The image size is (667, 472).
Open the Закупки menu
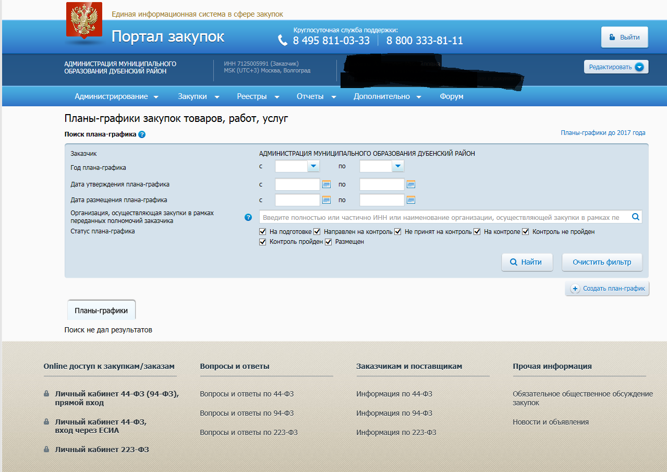198,96
